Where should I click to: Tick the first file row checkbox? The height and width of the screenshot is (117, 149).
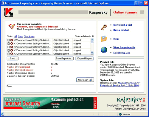pos(9,40)
